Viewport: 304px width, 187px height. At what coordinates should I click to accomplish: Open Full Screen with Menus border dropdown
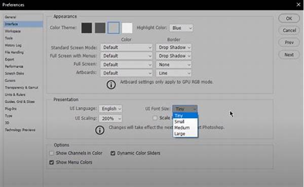tap(174, 56)
